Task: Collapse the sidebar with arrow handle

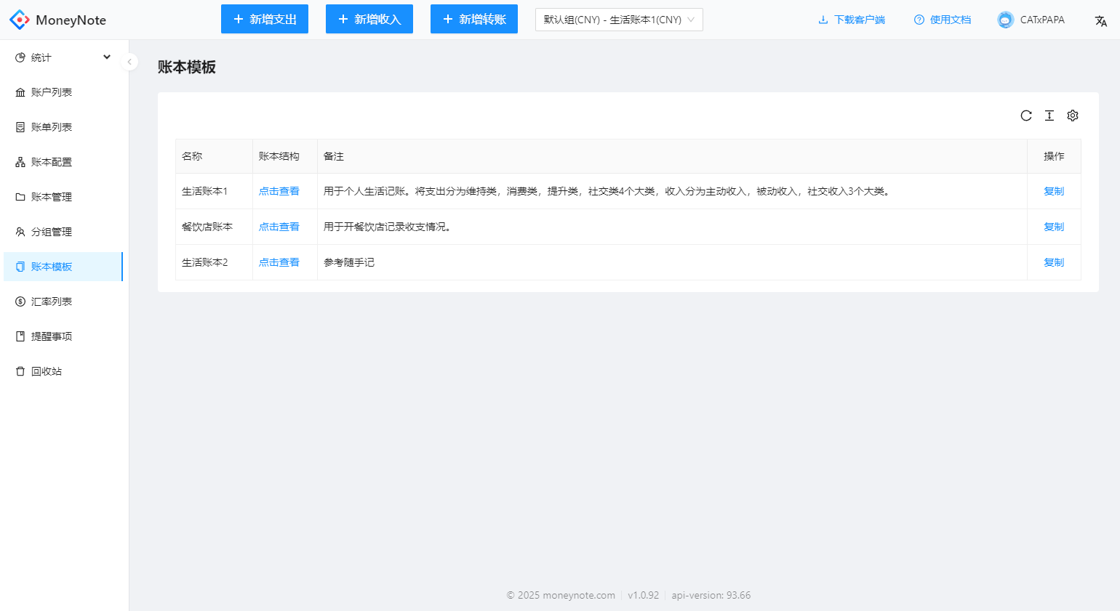Action: click(129, 62)
